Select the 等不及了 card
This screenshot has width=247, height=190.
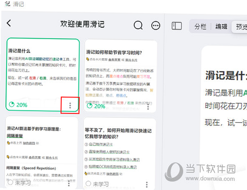pos(120,153)
